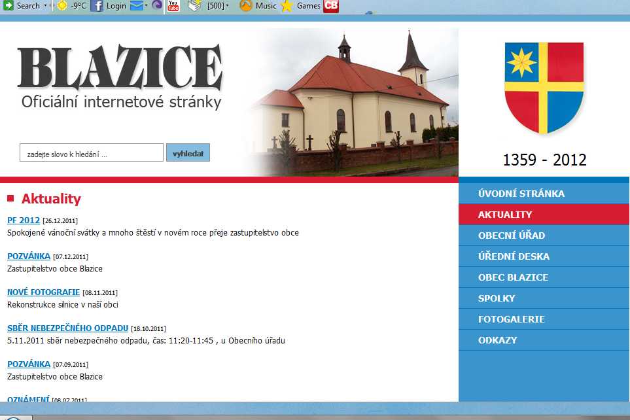Screen dimensions: 630x420
Task: Open the Search dropdown arrow
Action: (45, 6)
